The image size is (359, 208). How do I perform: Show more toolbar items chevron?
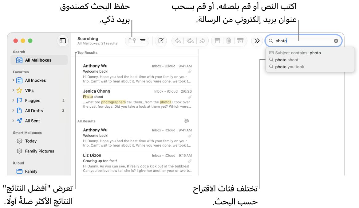pyautogui.click(x=257, y=41)
